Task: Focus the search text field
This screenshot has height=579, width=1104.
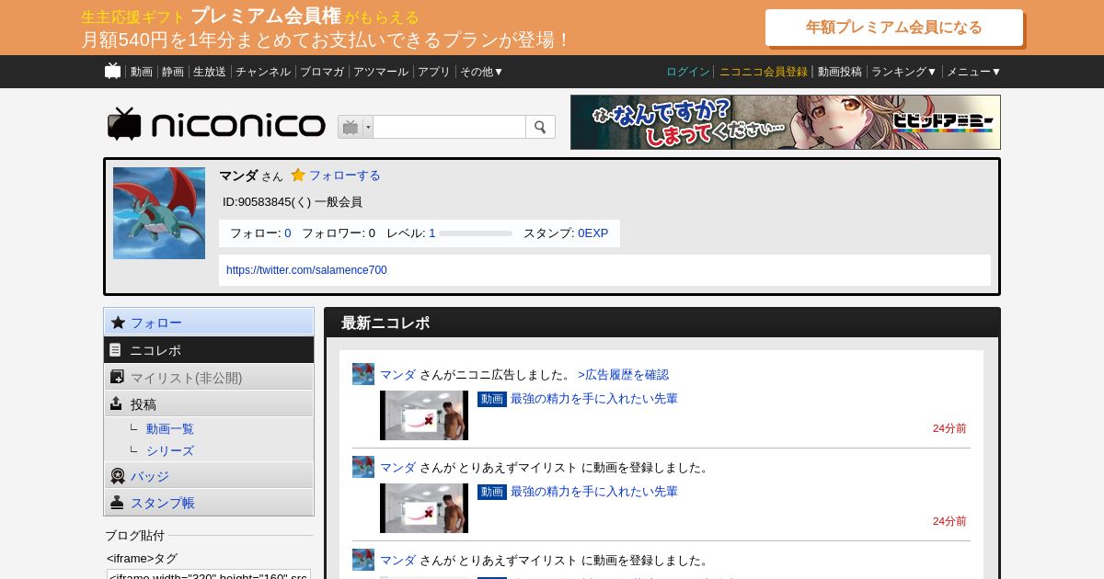Action: pos(449,127)
